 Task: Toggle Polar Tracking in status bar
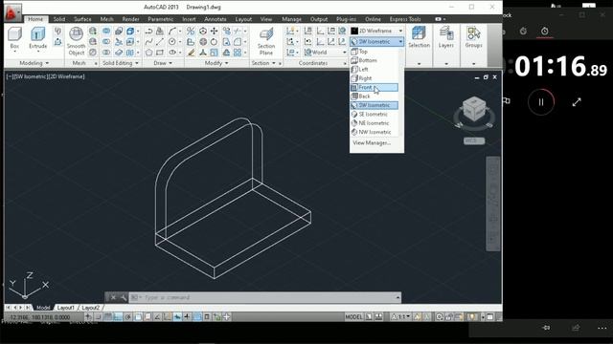(x=127, y=316)
